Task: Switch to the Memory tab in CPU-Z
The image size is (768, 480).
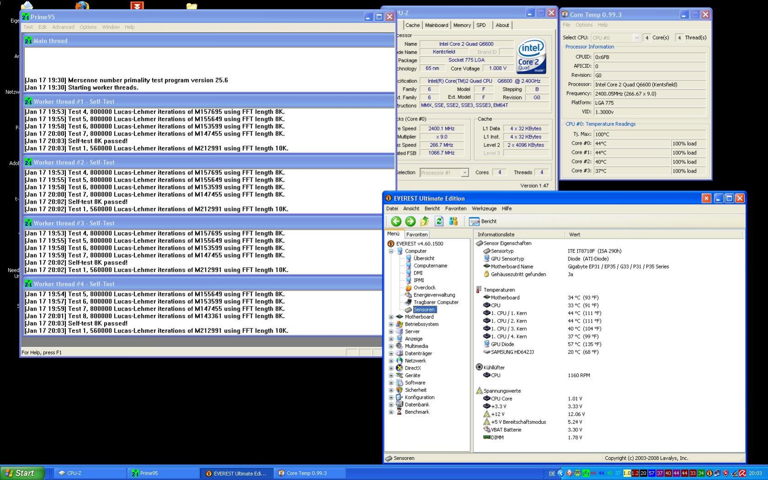Action: tap(462, 25)
